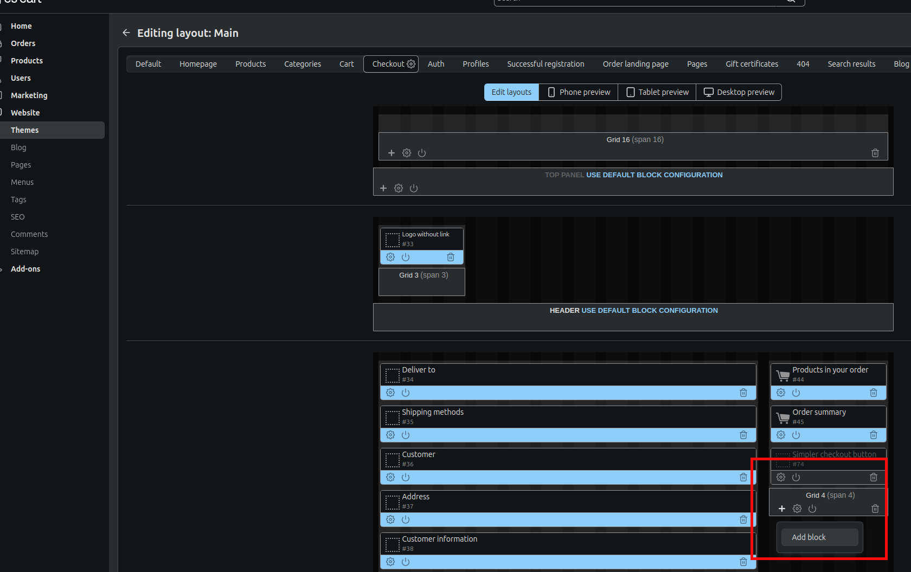Delete Grid 16 with trash icon
The image size is (911, 572).
point(875,153)
